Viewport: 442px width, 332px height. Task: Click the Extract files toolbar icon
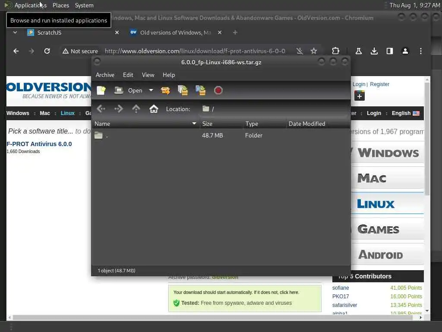(x=165, y=90)
